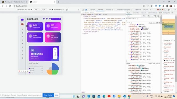Expand the head element node

pos(83,16)
